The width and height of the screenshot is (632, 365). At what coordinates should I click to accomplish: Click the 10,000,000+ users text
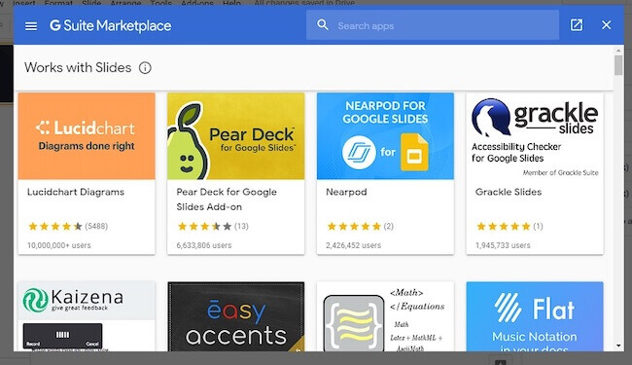[59, 245]
